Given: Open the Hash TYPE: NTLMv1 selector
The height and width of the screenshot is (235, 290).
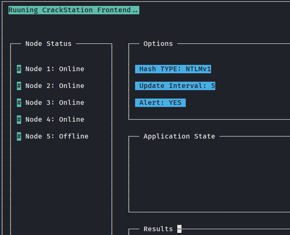Looking at the screenshot, I should (173, 69).
